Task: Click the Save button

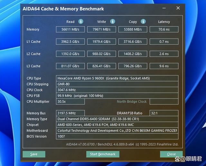Action: click(34, 154)
